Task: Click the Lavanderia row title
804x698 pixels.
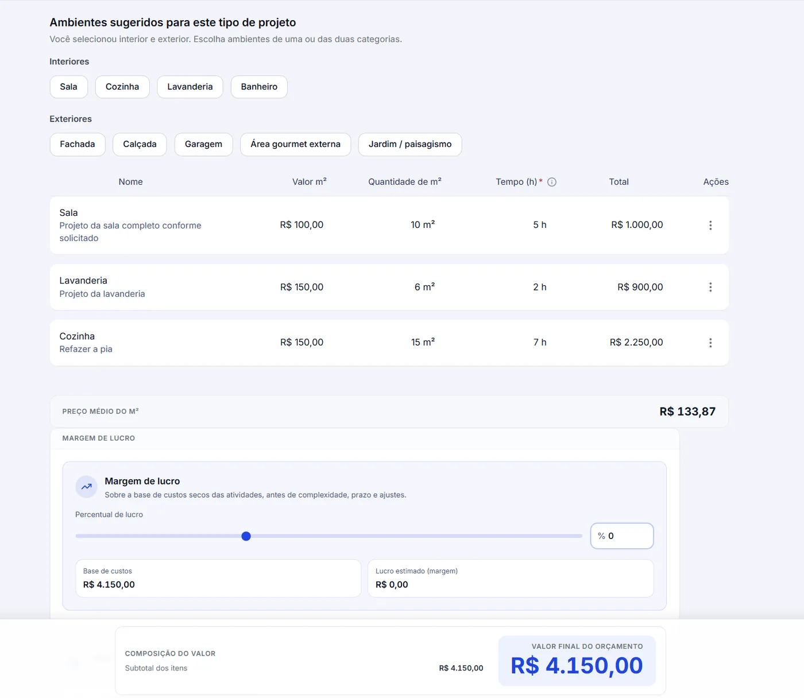Action: (83, 281)
